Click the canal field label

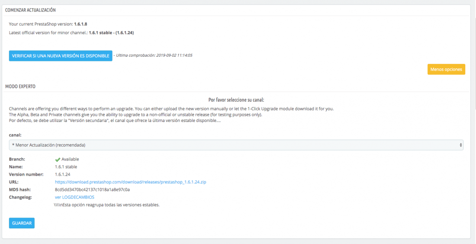tap(15, 135)
